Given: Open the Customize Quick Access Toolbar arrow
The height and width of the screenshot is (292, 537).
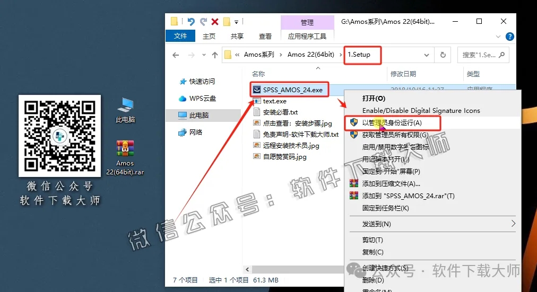Looking at the screenshot, I should [x=236, y=22].
